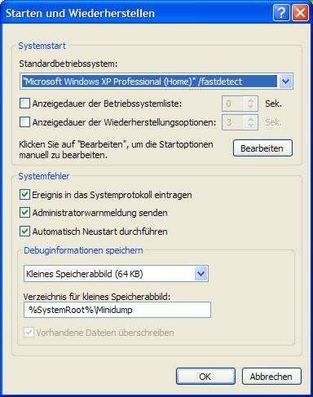The height and width of the screenshot is (397, 313).
Task: Expand the Kleines Speicherabbild dropdown arrow
Action: 201,274
